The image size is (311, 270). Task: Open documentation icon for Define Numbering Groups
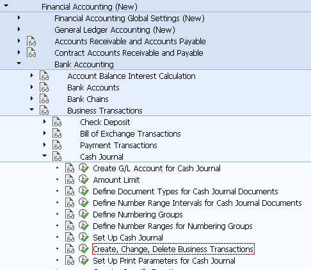tap(70, 214)
